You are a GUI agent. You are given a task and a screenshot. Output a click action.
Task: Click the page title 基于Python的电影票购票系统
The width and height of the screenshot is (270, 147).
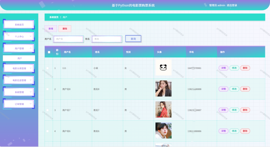pyautogui.click(x=133, y=5)
